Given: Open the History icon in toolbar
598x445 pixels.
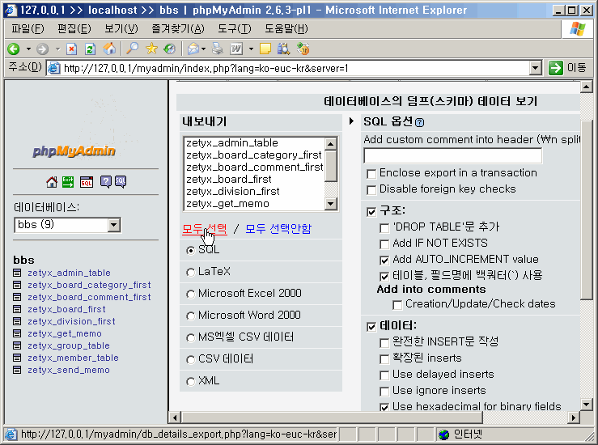Looking at the screenshot, I should (x=169, y=49).
